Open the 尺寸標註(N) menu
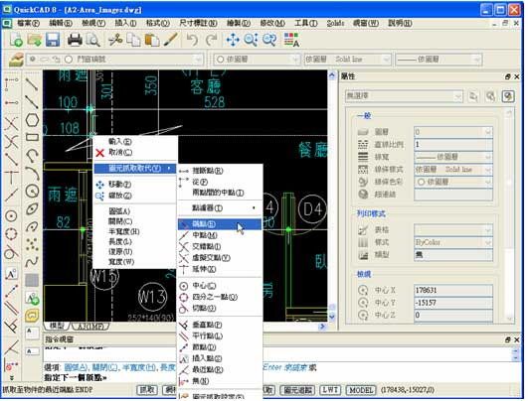528x401 pixels. point(198,23)
